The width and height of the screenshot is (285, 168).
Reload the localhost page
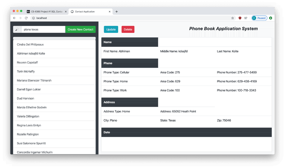26,18
